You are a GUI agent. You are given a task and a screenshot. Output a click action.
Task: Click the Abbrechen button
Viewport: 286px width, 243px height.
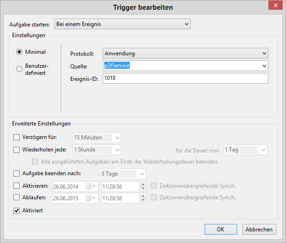click(x=259, y=230)
